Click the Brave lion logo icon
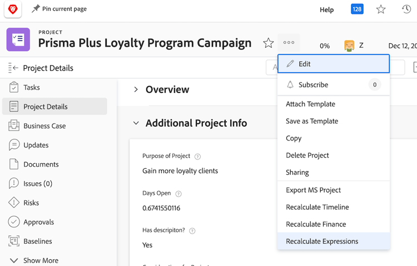Screen dimensions: 417x266 click(12, 9)
